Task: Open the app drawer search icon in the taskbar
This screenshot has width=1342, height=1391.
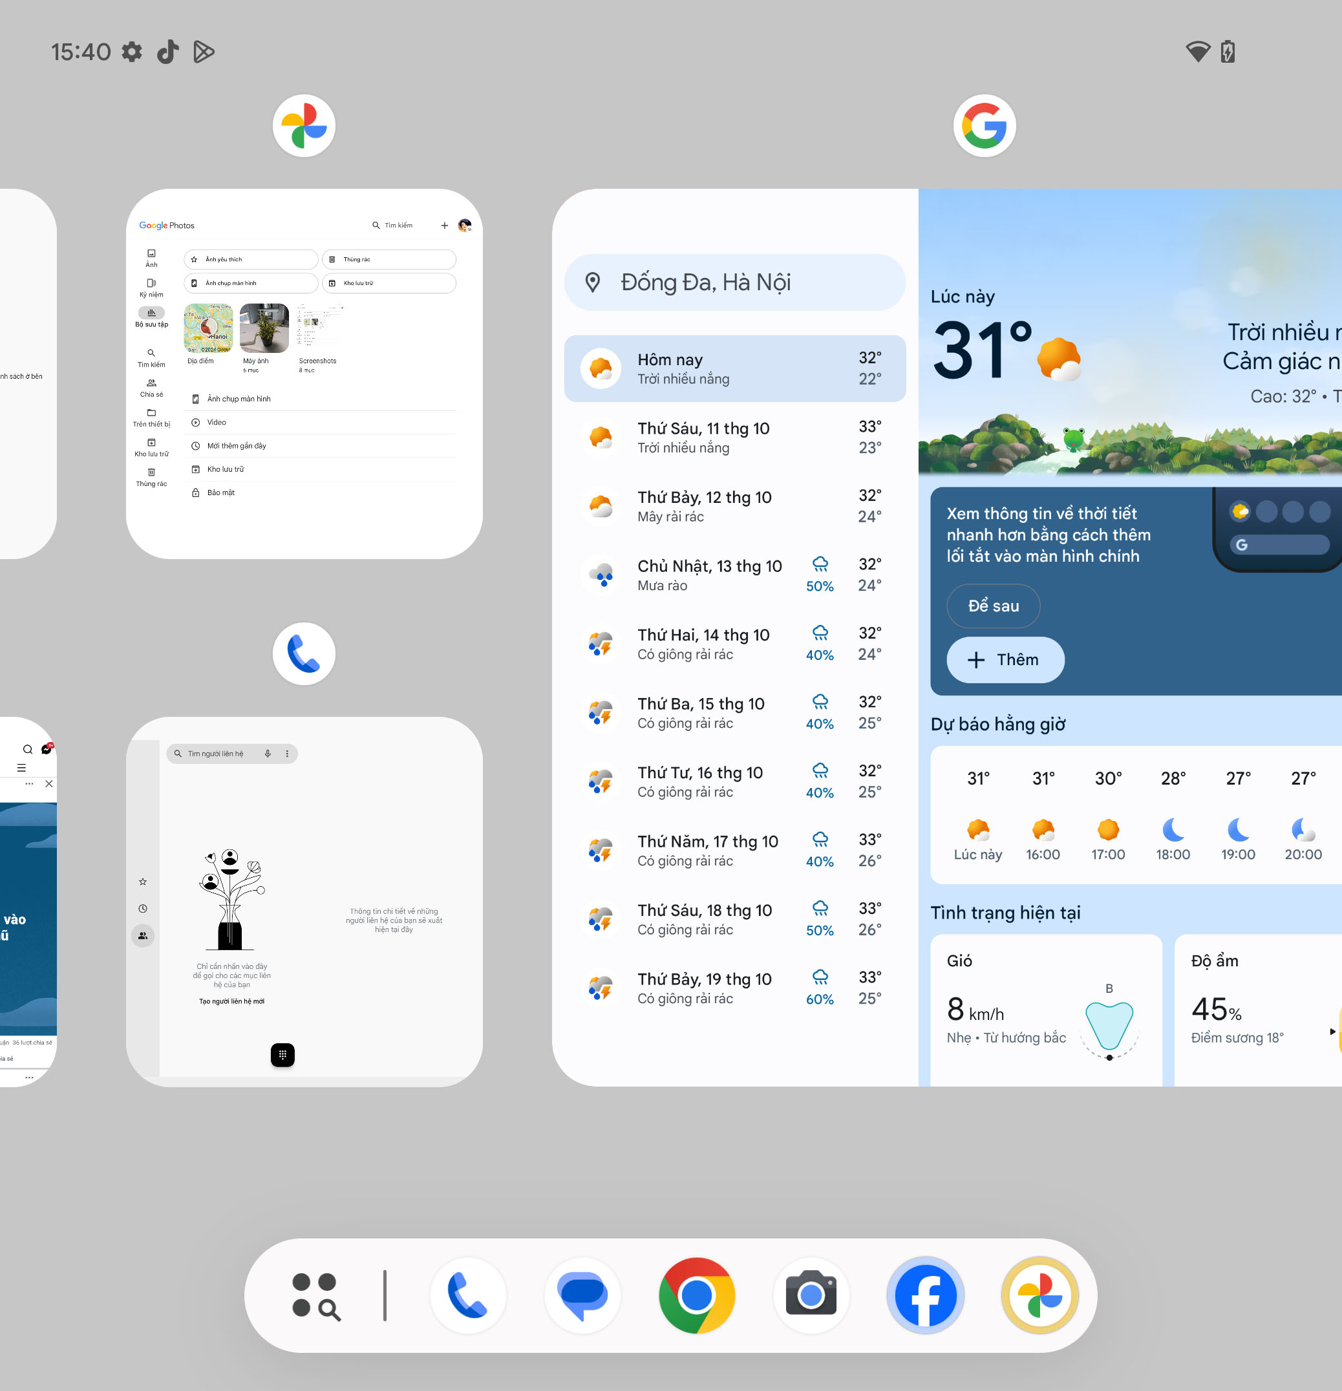Action: (x=317, y=1296)
